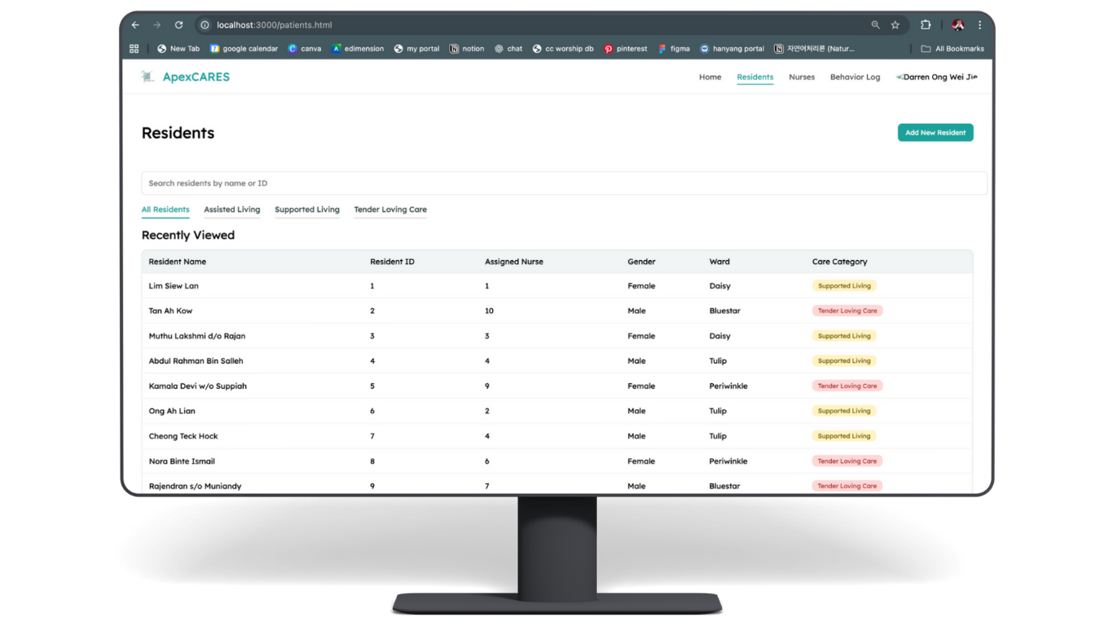This screenshot has width=1113, height=626.
Task: Click the resident search input field
Action: [x=564, y=183]
